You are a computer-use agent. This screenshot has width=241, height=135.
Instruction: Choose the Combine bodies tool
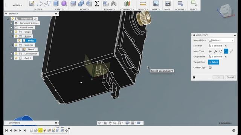click(x=81, y=4)
